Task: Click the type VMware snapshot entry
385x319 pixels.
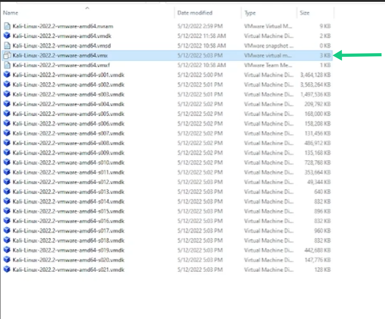Action: 269,46
